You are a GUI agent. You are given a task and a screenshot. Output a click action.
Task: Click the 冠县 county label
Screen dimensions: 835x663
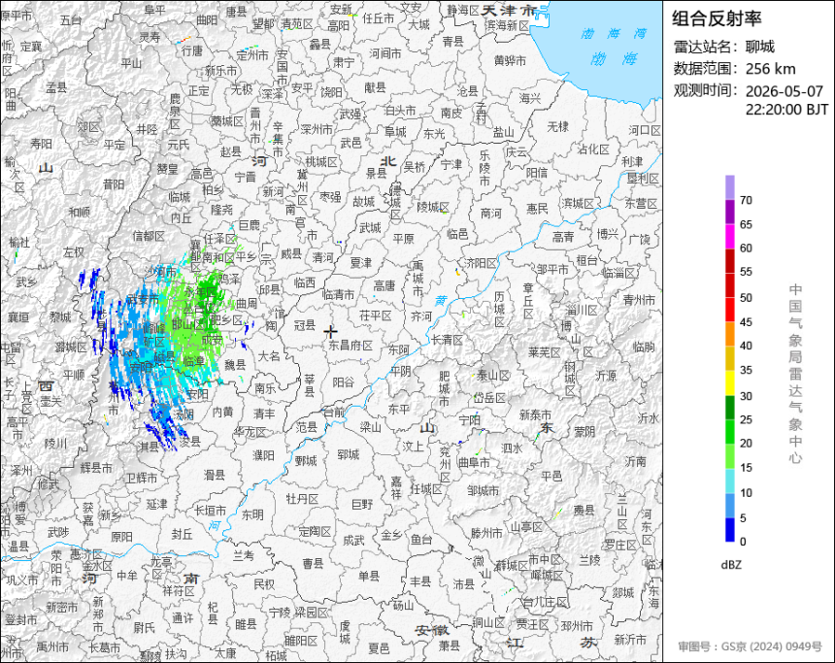(x=305, y=324)
